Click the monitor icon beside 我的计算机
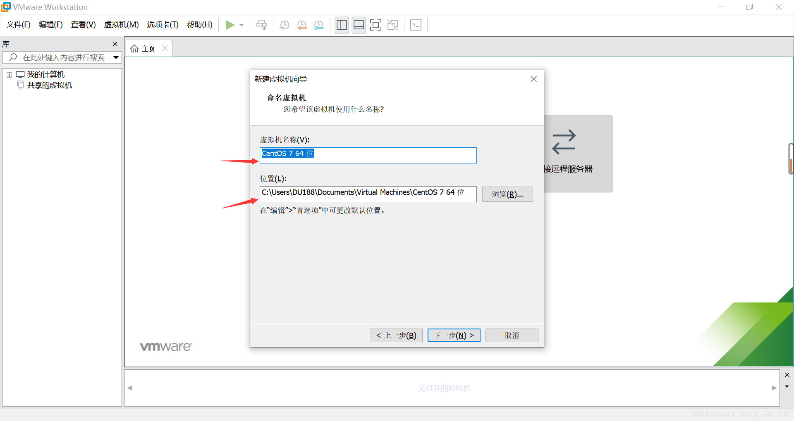The height and width of the screenshot is (421, 794). 20,75
